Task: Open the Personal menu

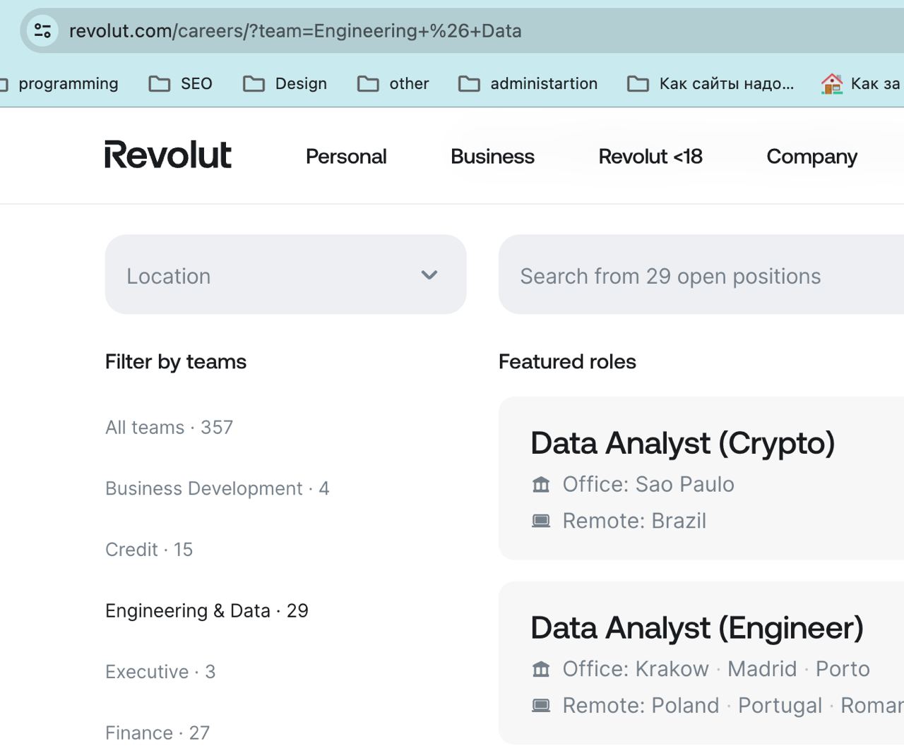Action: pos(346,156)
